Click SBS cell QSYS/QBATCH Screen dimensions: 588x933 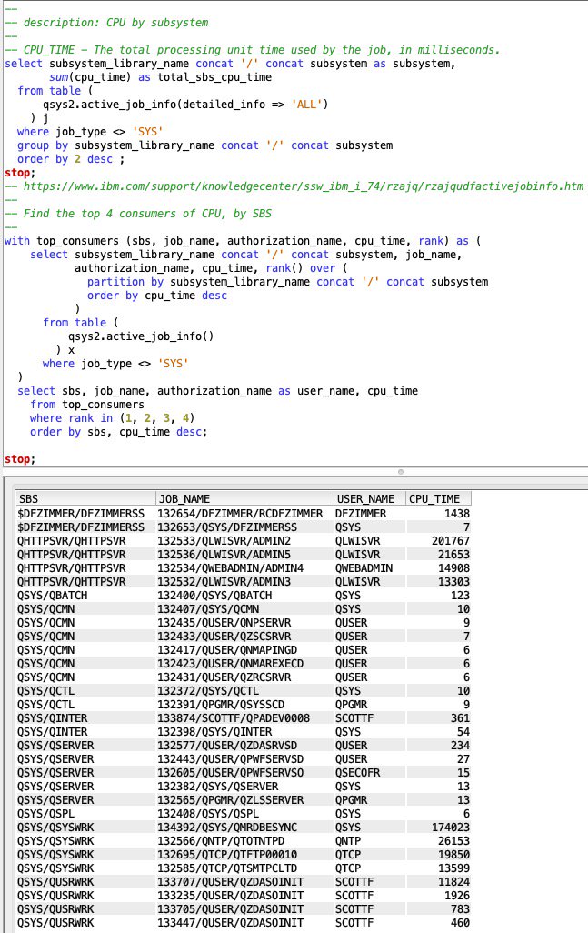tap(53, 595)
